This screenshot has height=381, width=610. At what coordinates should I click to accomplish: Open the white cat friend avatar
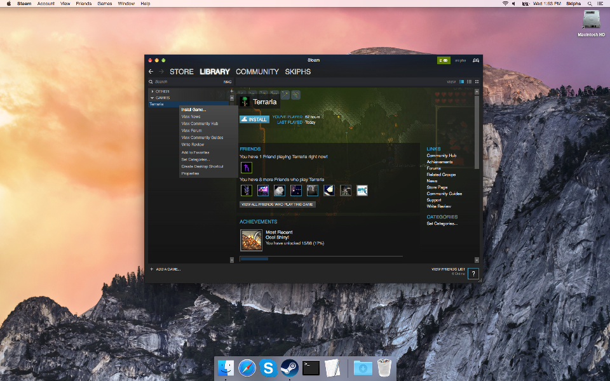coord(280,190)
